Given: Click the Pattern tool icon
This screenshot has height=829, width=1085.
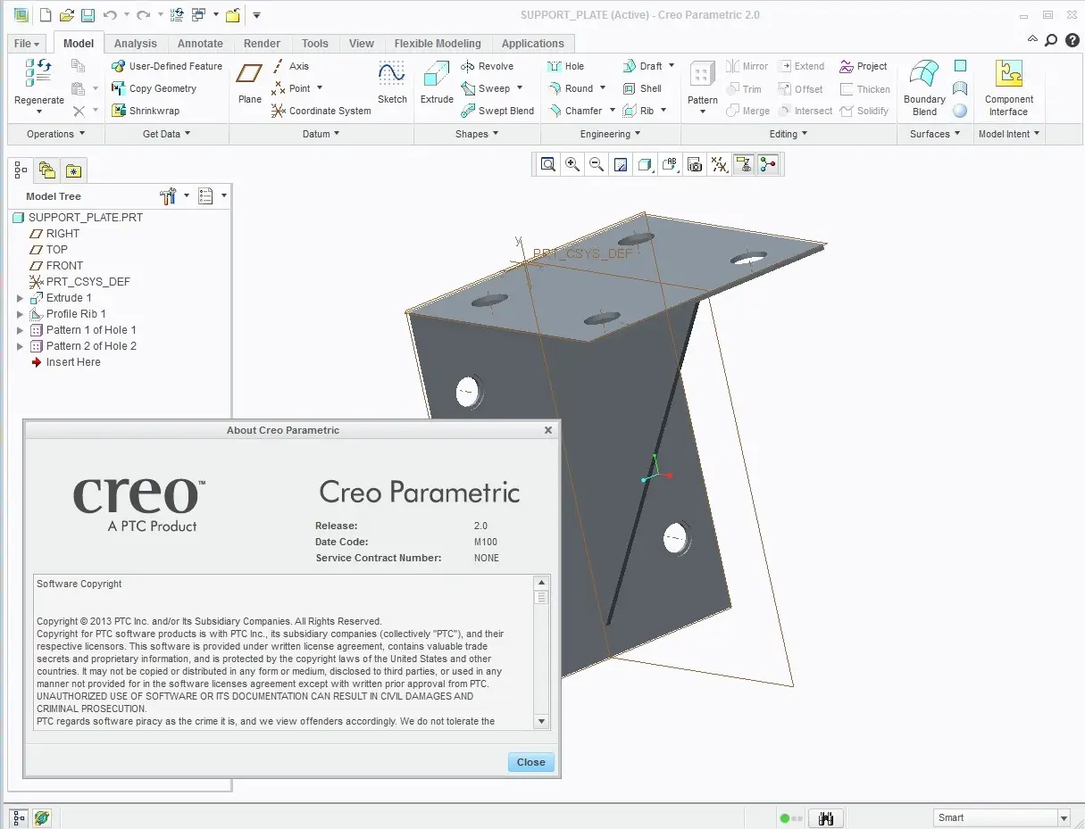Looking at the screenshot, I should click(703, 74).
